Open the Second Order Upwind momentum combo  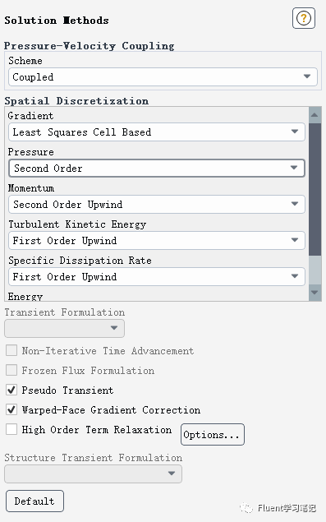(157, 204)
